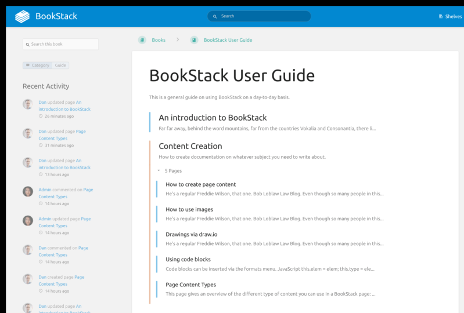The width and height of the screenshot is (464, 313).
Task: Click the Books breadcrumb icon
Action: point(142,40)
